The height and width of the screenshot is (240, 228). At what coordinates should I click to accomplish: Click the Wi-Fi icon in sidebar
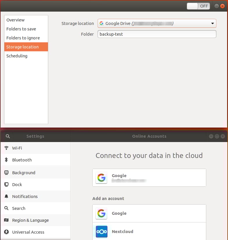point(6,148)
